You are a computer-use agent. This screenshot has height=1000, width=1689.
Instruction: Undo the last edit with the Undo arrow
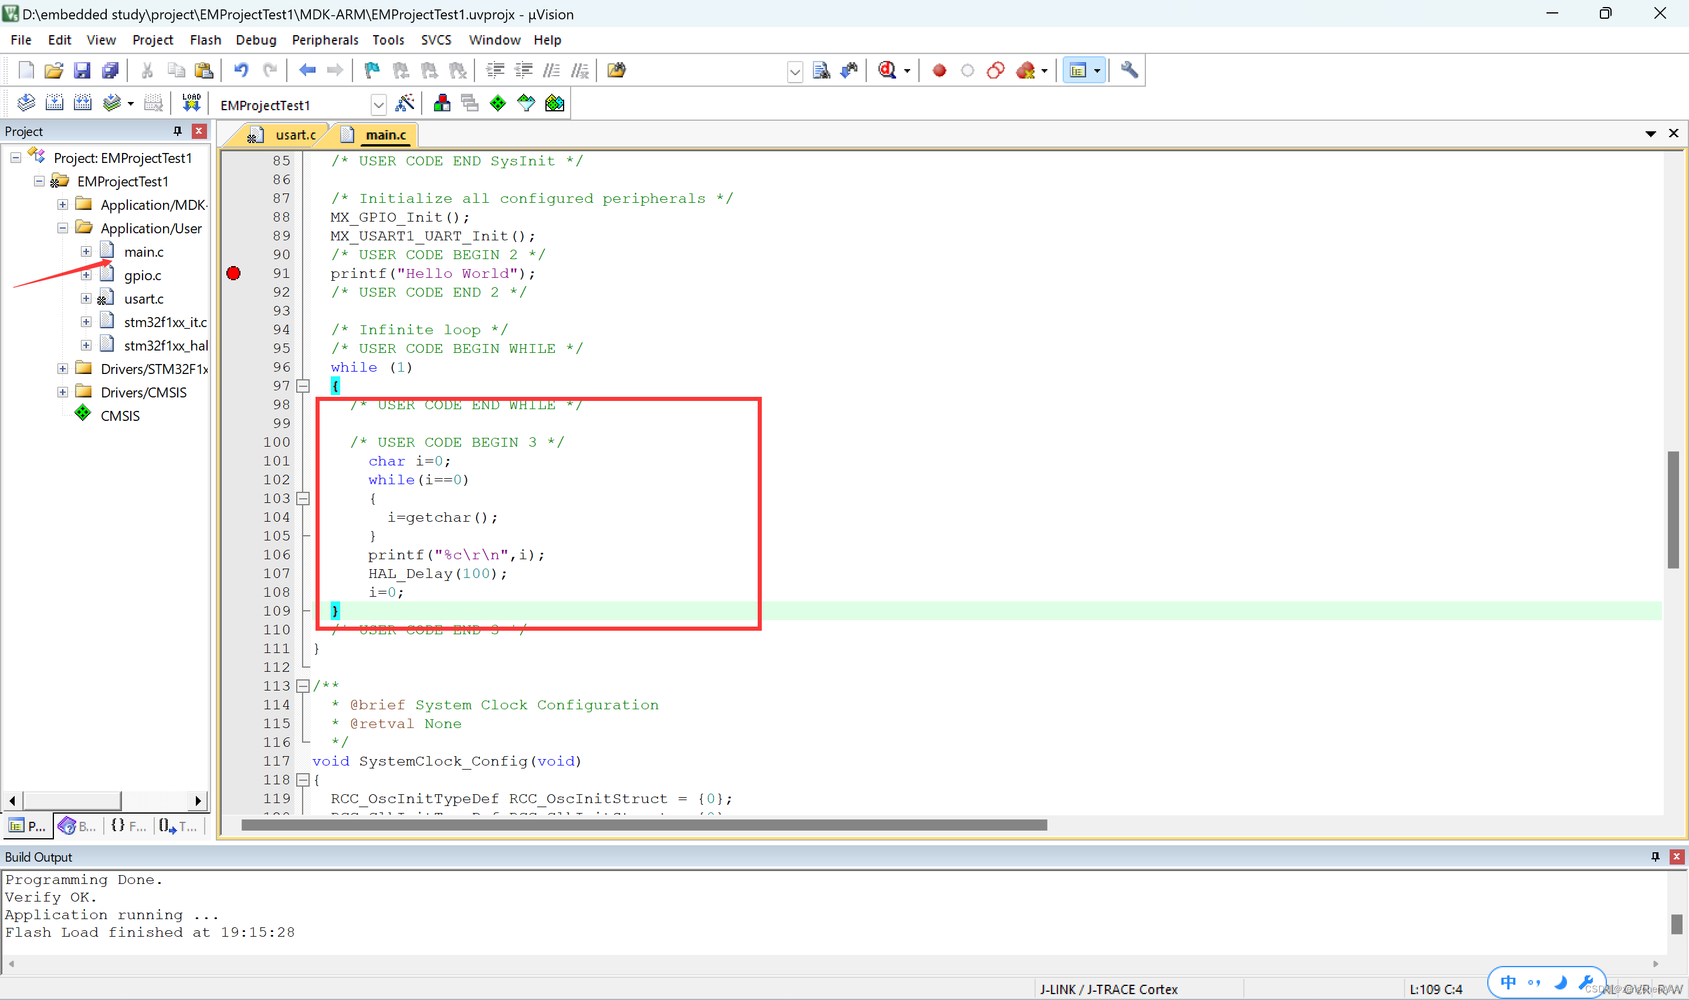pos(240,70)
